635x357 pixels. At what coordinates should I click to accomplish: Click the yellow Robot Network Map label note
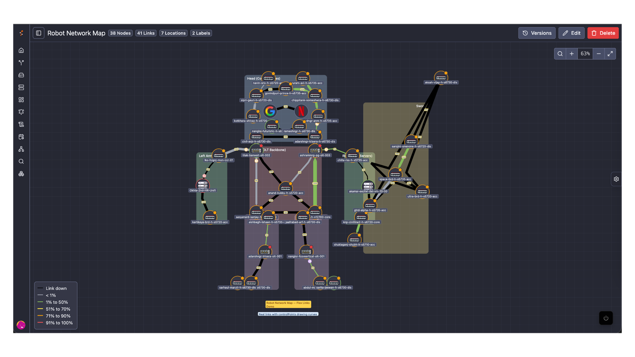[x=288, y=305]
